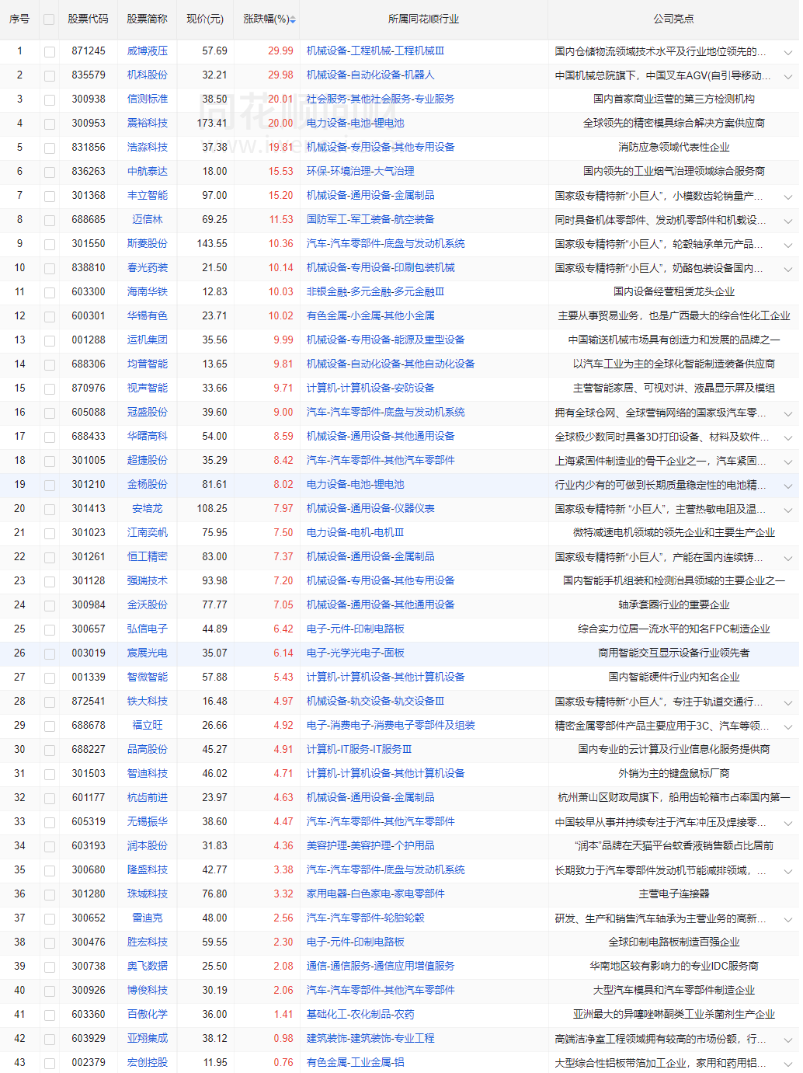803x1073 pixels.
Task: Check the box beside 003019 宸展光电
Action: coord(50,654)
